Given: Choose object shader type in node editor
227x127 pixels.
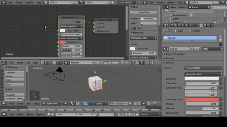Looking at the screenshot, I should (x=54, y=63).
